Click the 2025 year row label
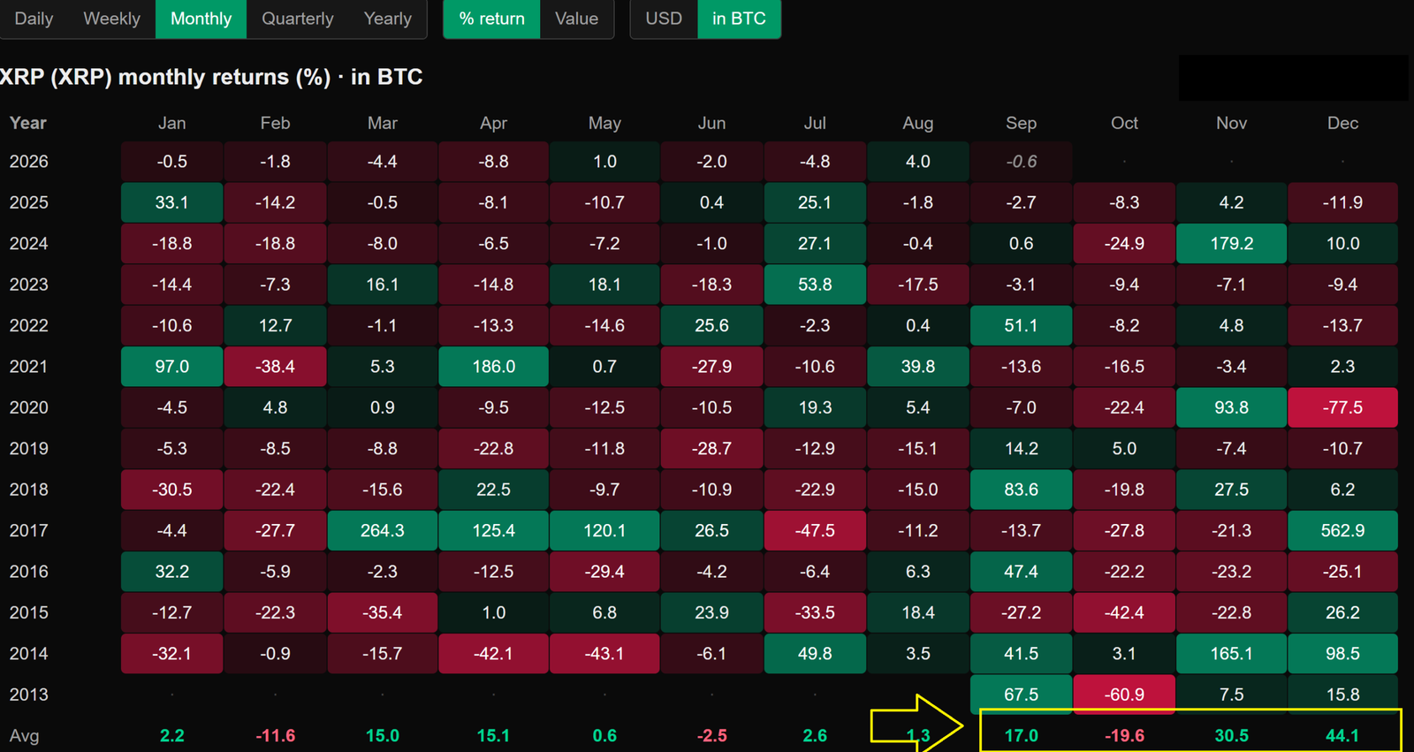Image resolution: width=1414 pixels, height=752 pixels. click(28, 202)
